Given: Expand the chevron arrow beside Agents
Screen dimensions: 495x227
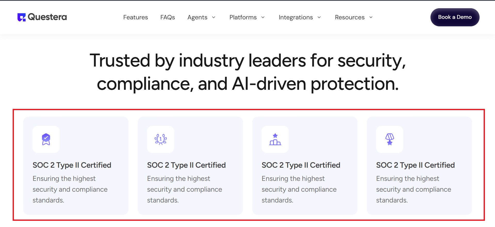Looking at the screenshot, I should tap(214, 17).
